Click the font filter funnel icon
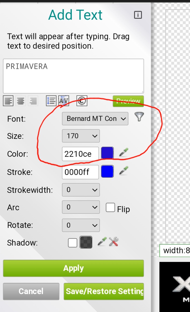Viewport: 190px width, 312px height. coord(139,116)
